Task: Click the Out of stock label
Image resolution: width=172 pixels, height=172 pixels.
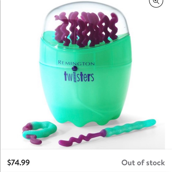Action: click(x=143, y=163)
